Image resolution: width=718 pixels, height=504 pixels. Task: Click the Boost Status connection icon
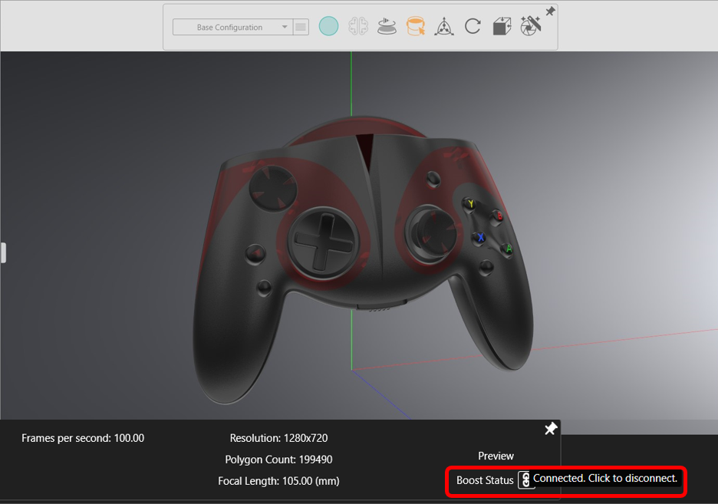pos(525,480)
